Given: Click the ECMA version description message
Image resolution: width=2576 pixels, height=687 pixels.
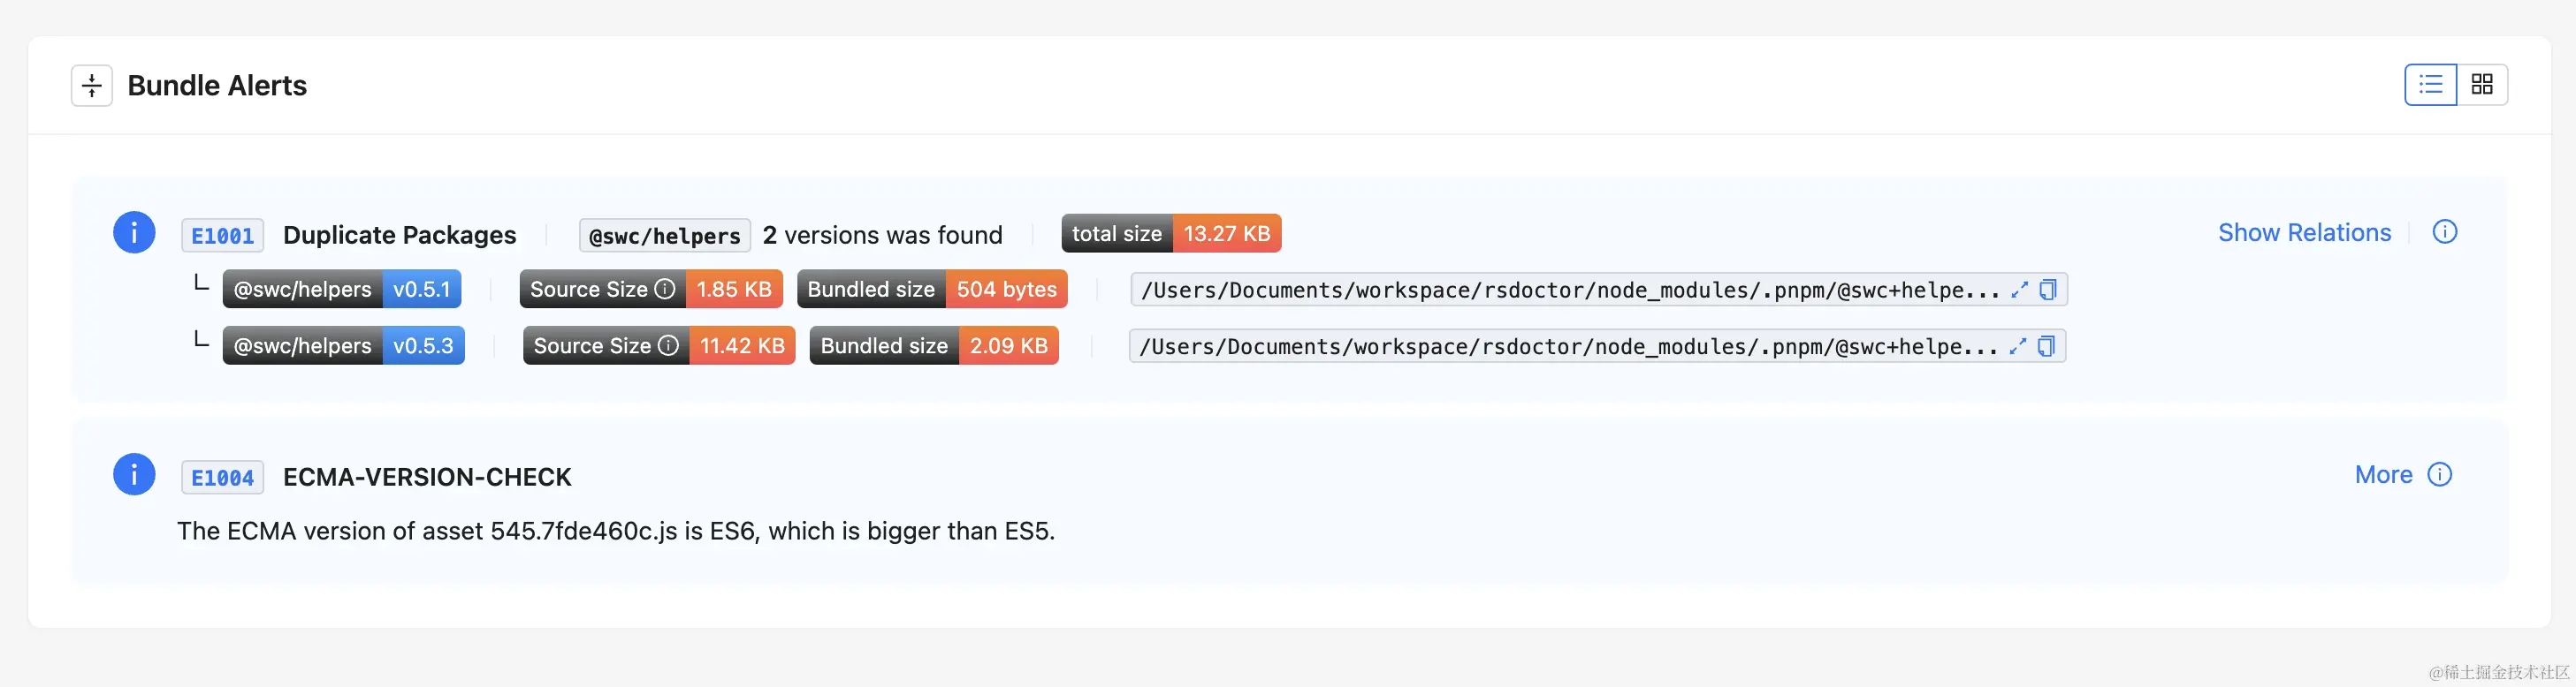Looking at the screenshot, I should [616, 530].
